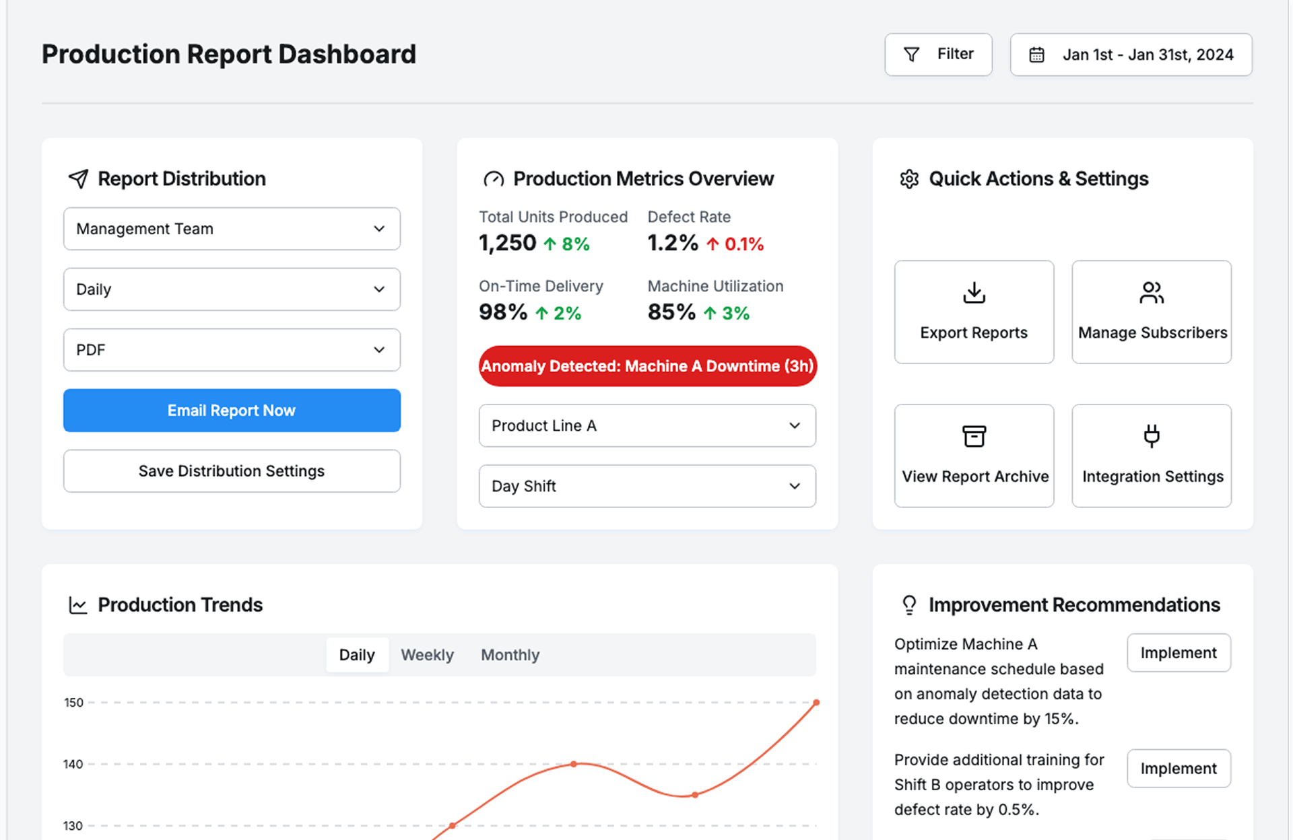Click the lightbulb icon by Improvement Recommendations
The width and height of the screenshot is (1293, 840).
pos(909,605)
